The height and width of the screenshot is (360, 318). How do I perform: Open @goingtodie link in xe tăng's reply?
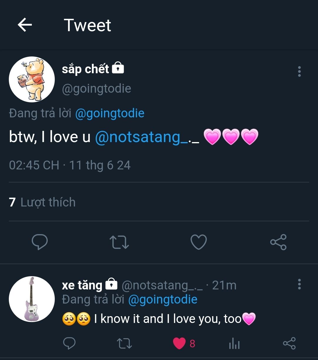pyautogui.click(x=163, y=299)
